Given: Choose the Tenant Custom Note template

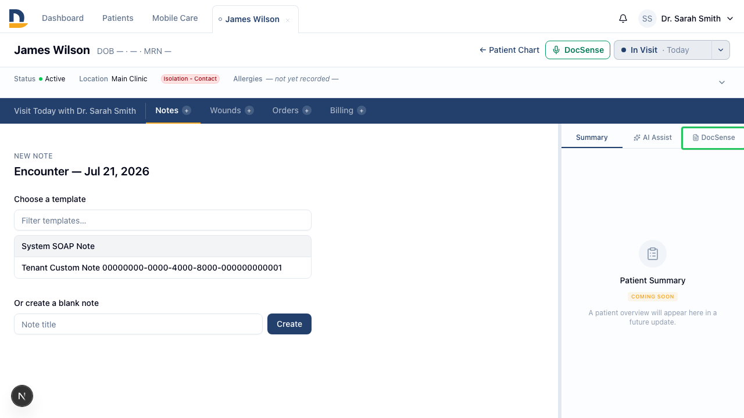Looking at the screenshot, I should [x=163, y=268].
